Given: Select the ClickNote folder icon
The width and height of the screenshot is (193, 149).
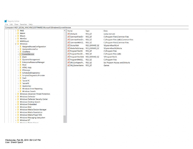Looking at the screenshot, I should 20,52.
